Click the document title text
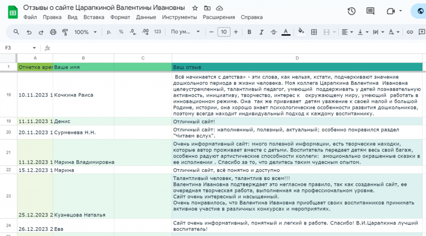Screen dimensions: 426x236 104,7
